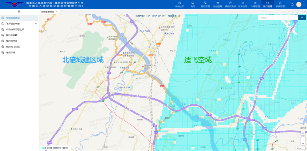307x151 pixels.
Task: Go to 首页 in the top bar
Action: coord(193,4)
